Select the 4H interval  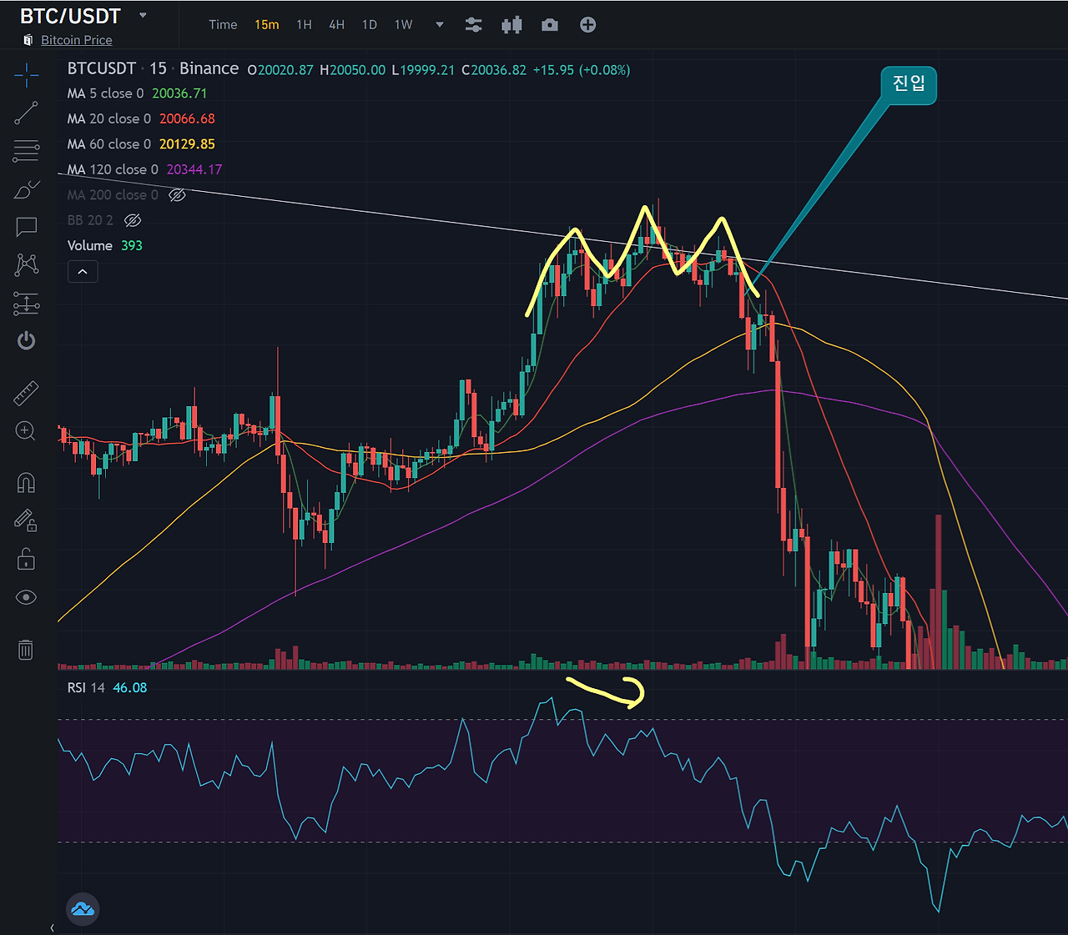click(337, 25)
